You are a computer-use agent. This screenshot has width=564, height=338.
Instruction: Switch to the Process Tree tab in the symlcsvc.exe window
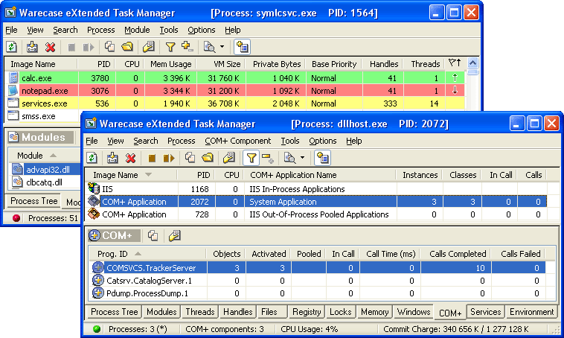coord(33,201)
